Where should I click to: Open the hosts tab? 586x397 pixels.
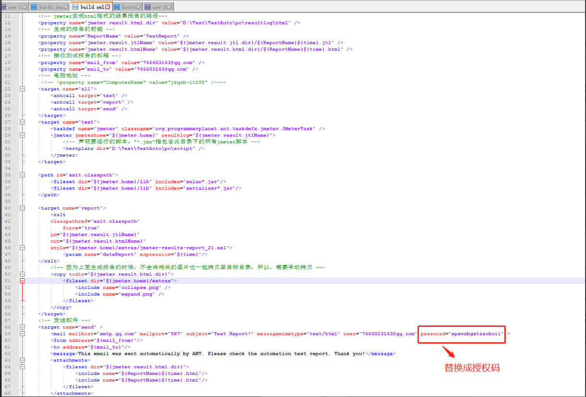[128, 7]
